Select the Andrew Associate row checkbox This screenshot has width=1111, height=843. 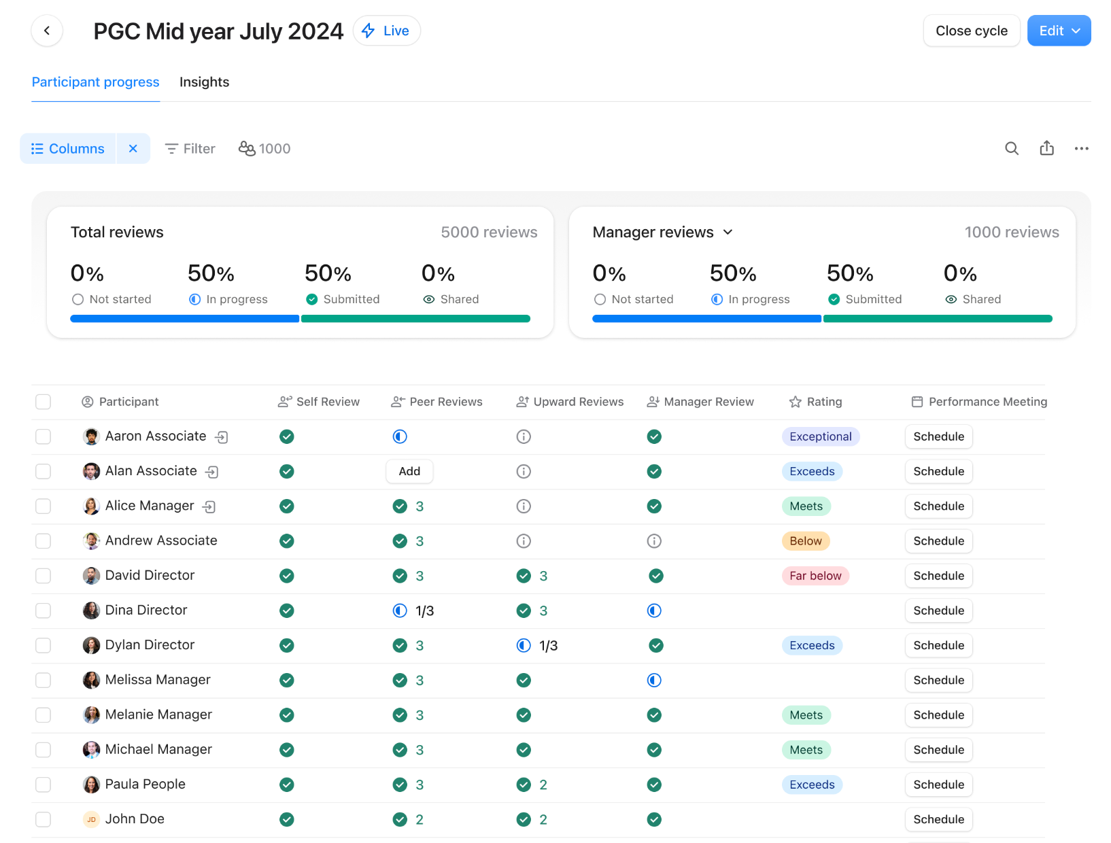43,541
